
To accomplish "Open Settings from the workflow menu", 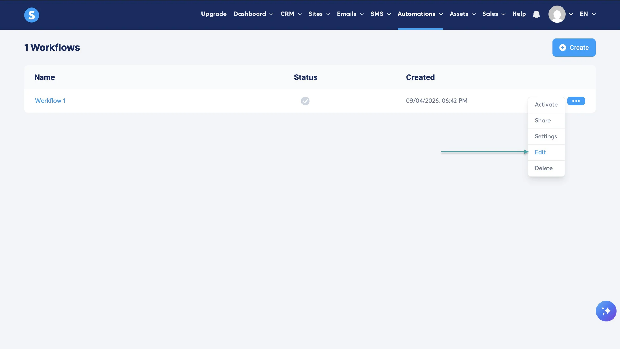I will point(546,136).
